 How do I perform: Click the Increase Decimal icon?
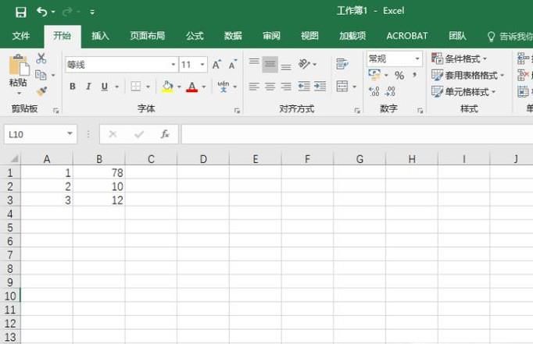(x=374, y=92)
